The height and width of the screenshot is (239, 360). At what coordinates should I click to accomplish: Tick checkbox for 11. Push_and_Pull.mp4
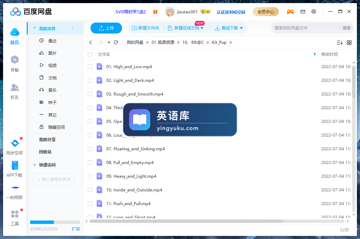click(x=90, y=204)
